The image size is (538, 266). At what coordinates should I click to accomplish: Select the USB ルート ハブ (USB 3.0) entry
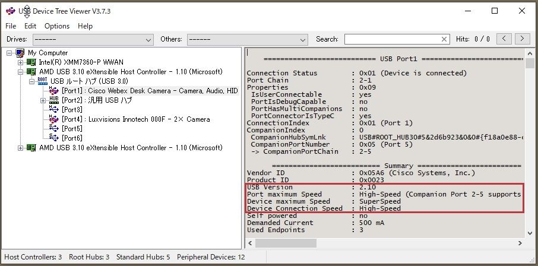pyautogui.click(x=89, y=81)
